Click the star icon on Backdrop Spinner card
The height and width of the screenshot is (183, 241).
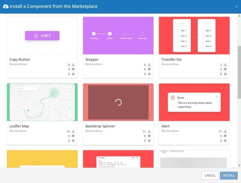149,141
